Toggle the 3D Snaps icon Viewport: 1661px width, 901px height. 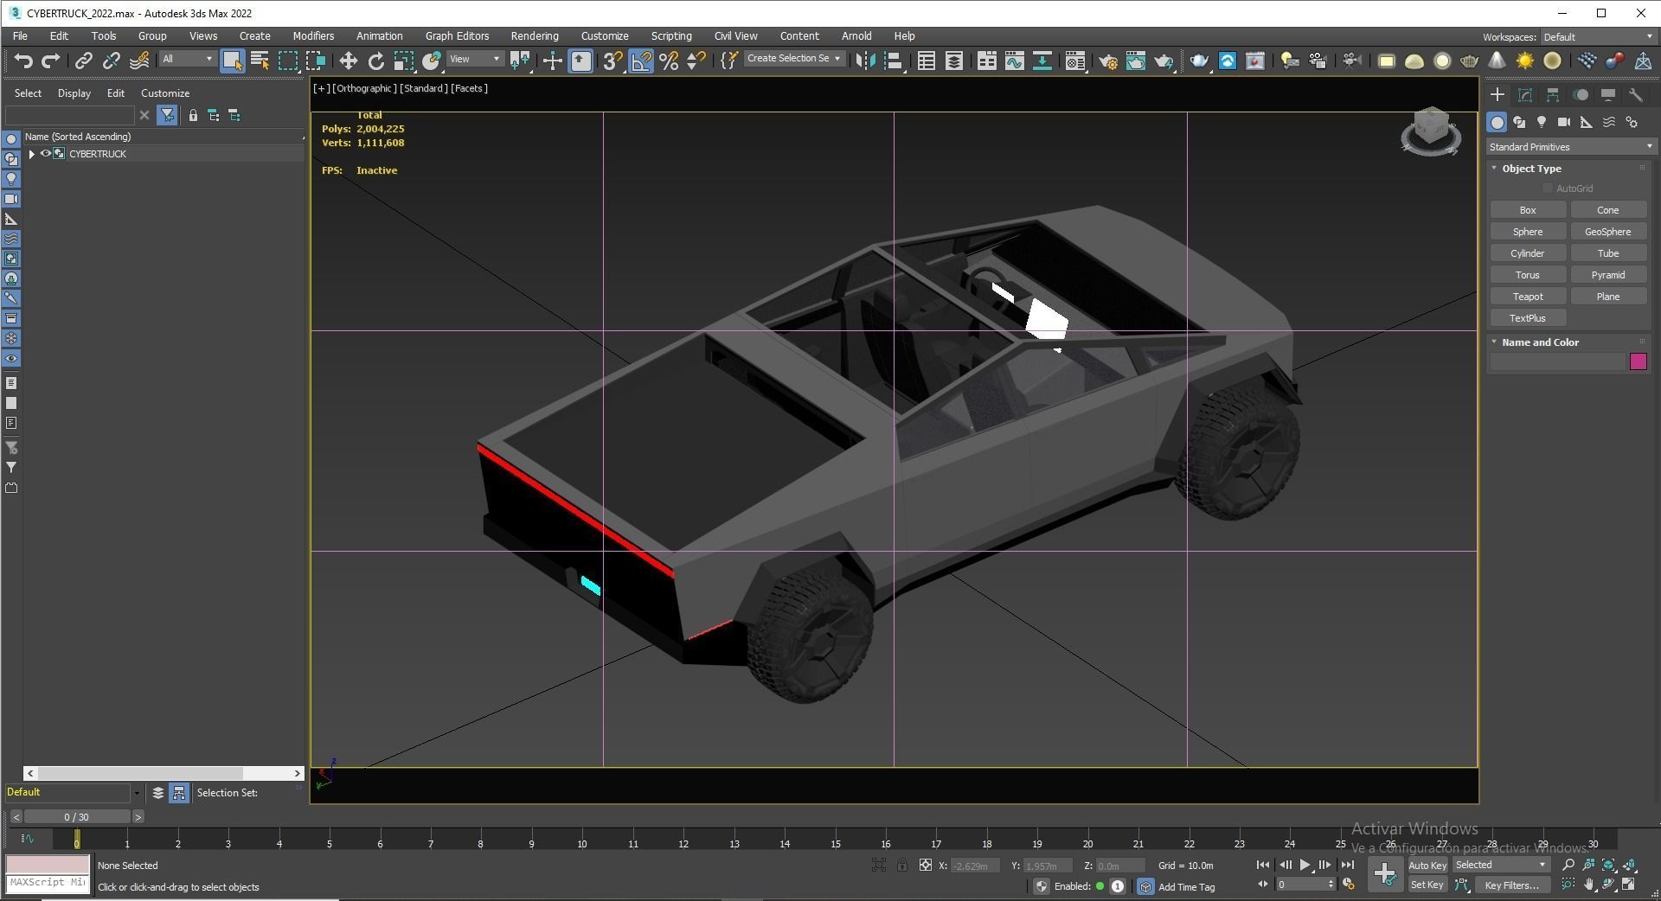coord(612,61)
